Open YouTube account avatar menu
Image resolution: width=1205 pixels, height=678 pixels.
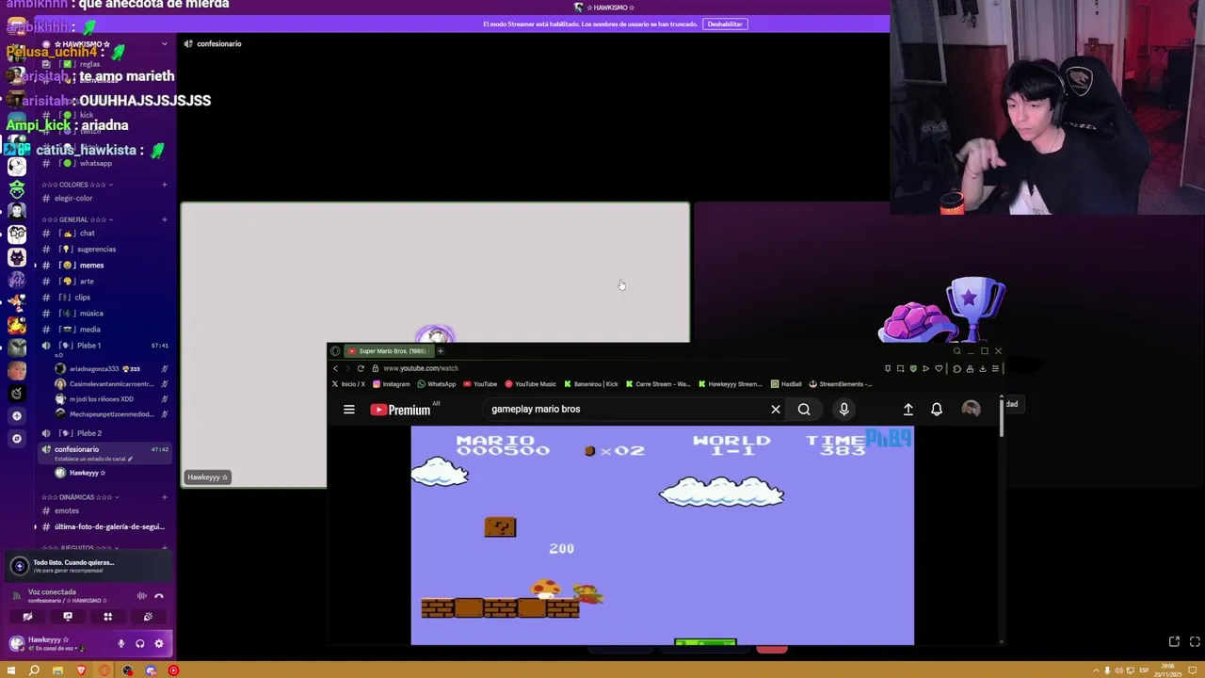click(971, 409)
